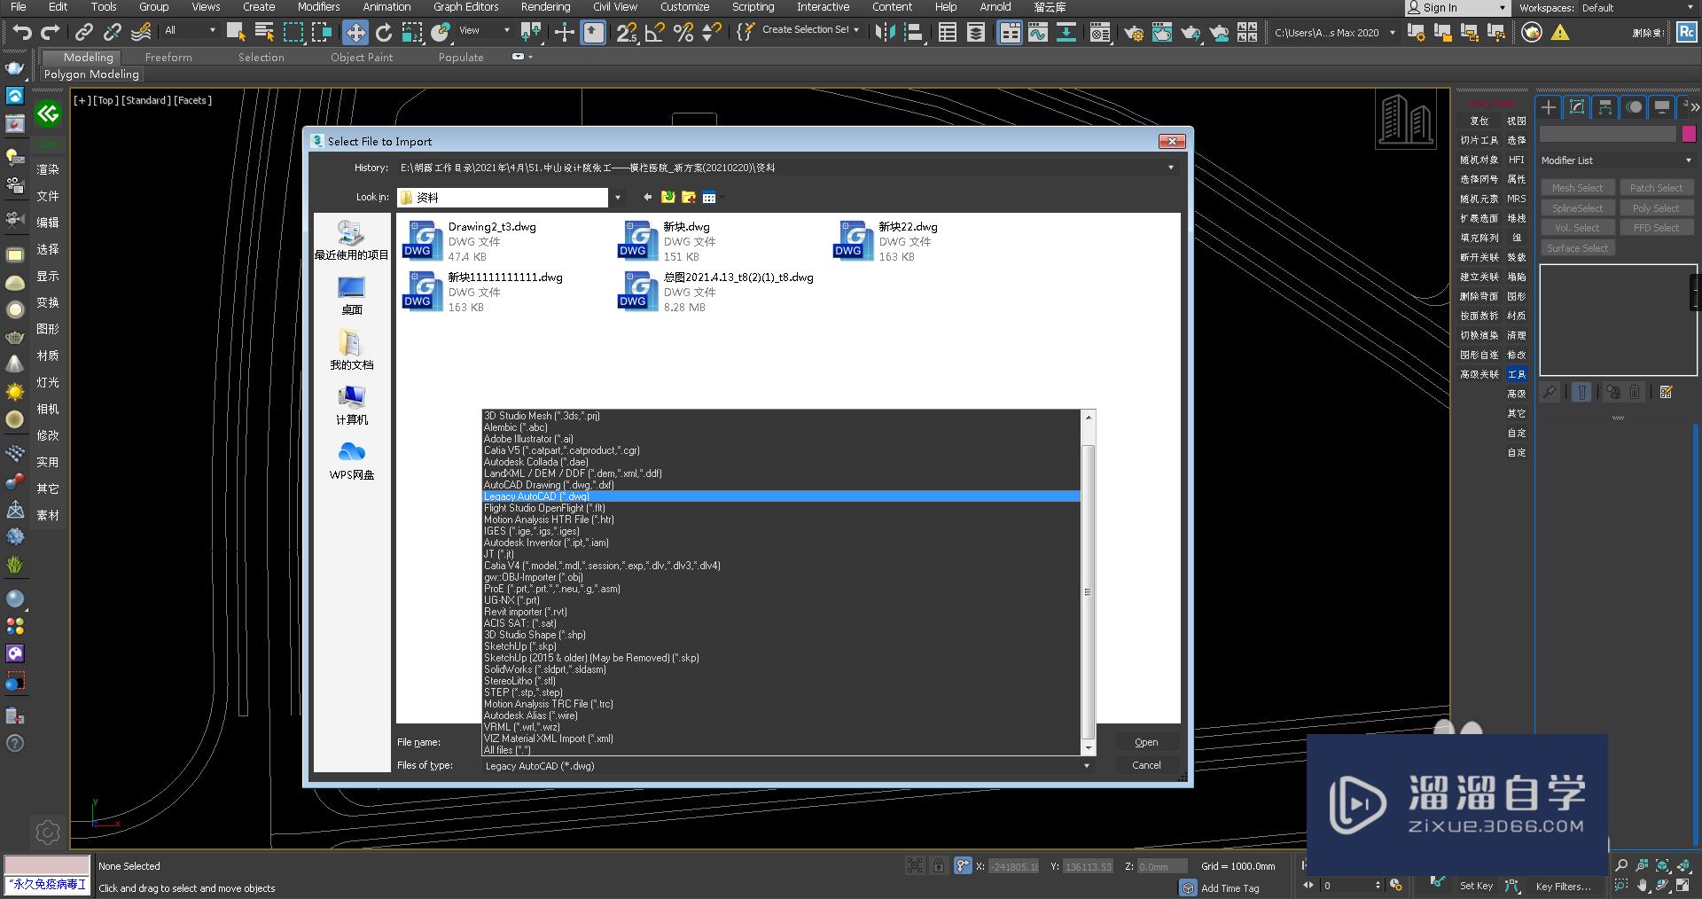Select 总图2021.4.13_t8(2)(1)_t8.dwg file

click(x=715, y=292)
